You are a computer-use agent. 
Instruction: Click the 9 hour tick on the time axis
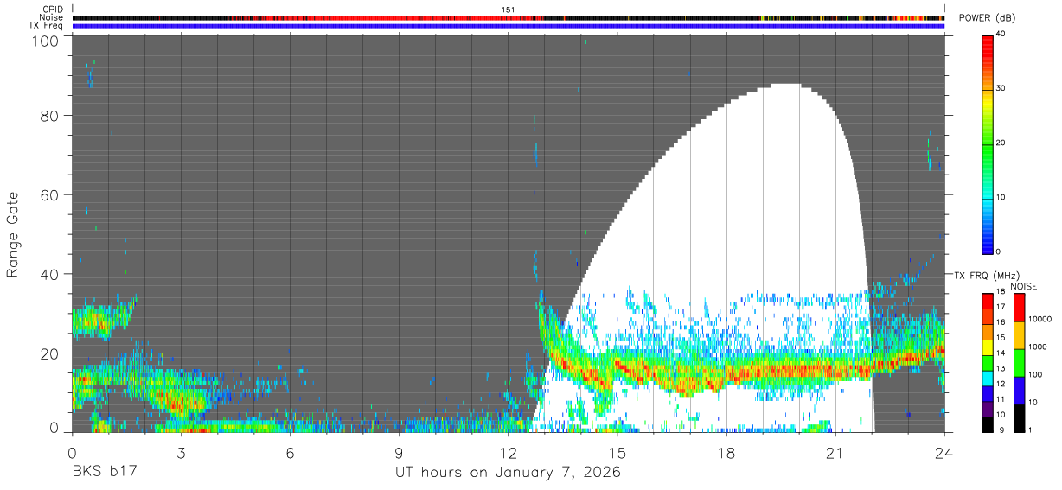pyautogui.click(x=399, y=453)
